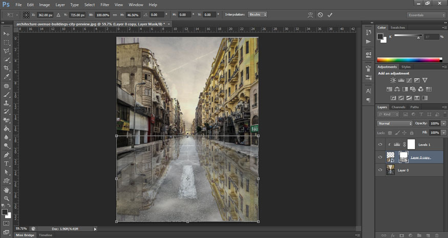Select the Pen tool
The width and height of the screenshot is (448, 238).
tap(6, 155)
